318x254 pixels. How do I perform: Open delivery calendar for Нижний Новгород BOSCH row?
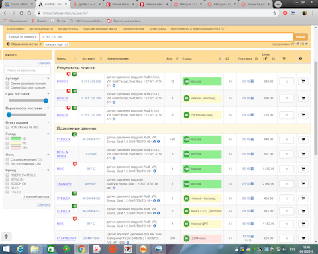[252, 98]
